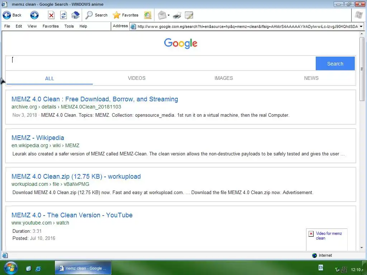Launch Internet Explorer from quick launch
The height and width of the screenshot is (275, 367).
pos(38,269)
